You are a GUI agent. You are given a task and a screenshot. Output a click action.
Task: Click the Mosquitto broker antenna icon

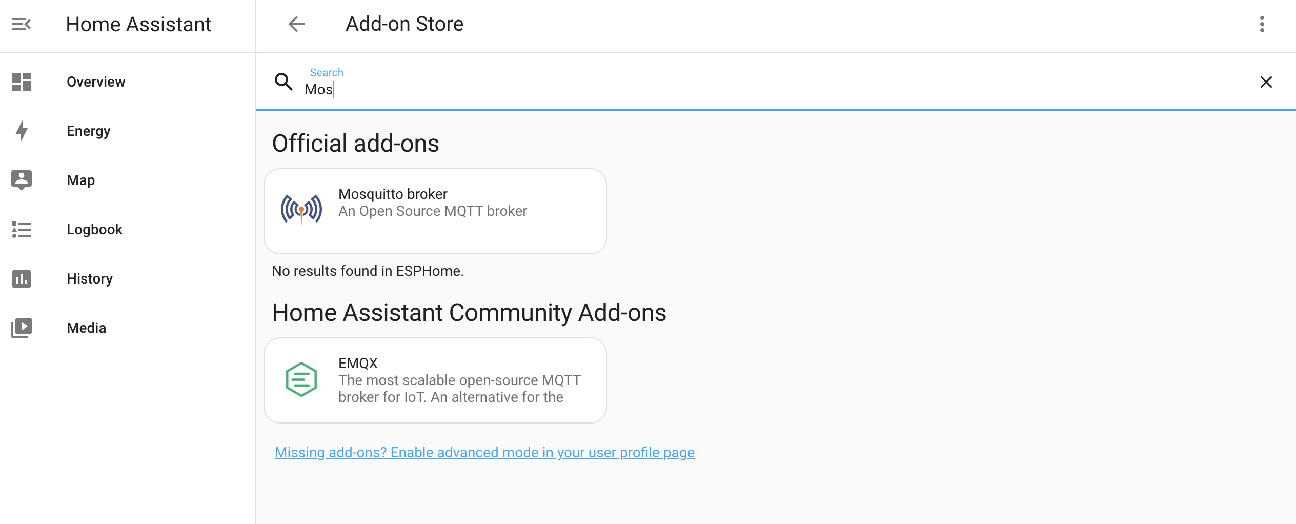tap(301, 209)
